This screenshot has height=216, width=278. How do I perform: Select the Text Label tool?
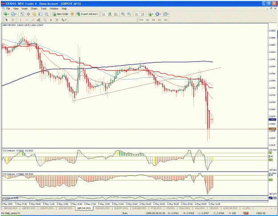[57, 20]
